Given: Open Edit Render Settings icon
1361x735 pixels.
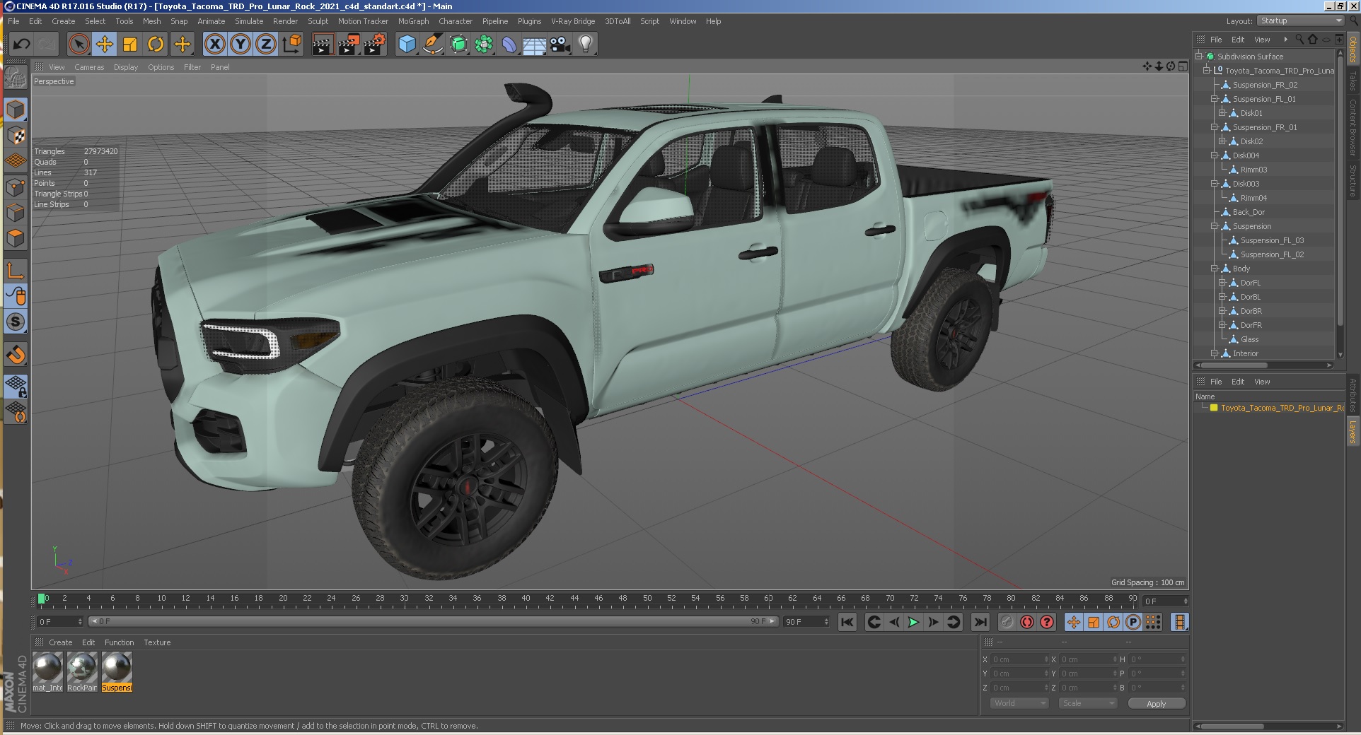Looking at the screenshot, I should (374, 45).
